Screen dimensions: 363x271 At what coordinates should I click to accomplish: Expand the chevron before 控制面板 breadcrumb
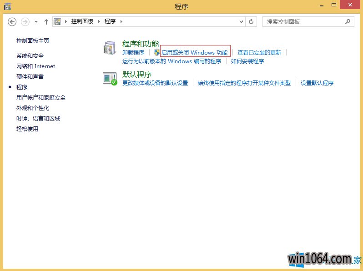tap(66, 22)
